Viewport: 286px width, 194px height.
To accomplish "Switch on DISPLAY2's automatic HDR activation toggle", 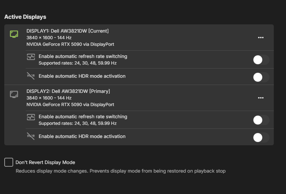I will 261,138.
